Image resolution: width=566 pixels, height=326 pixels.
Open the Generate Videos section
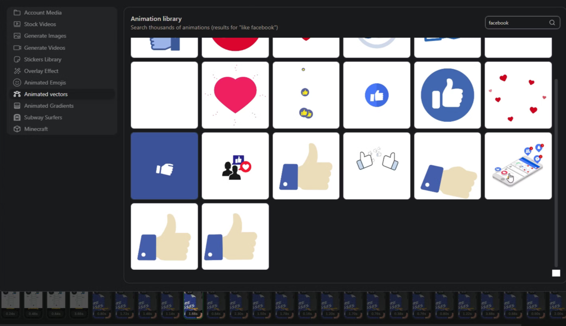44,48
